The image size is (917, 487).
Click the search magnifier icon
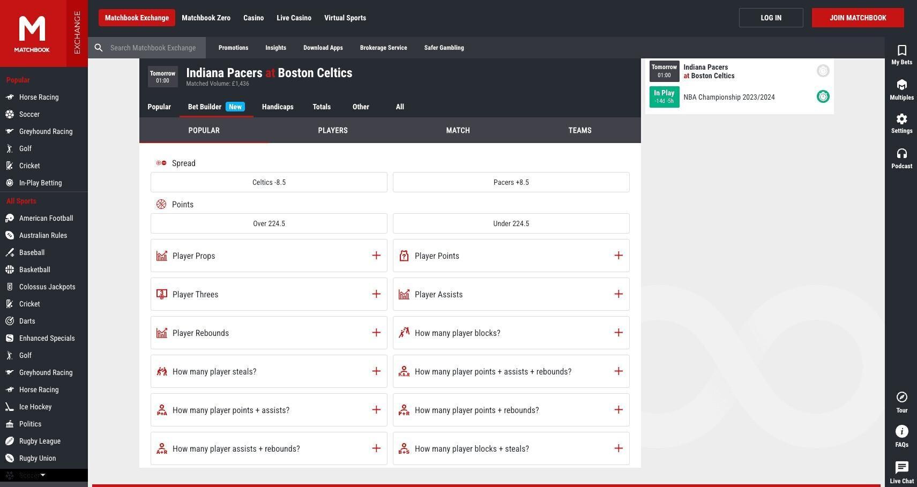coord(99,48)
